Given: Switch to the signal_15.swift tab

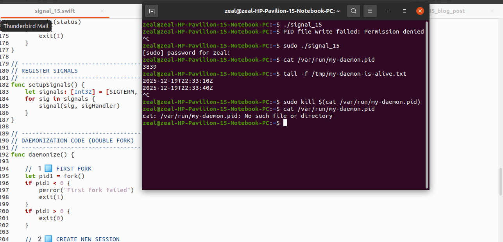Looking at the screenshot, I should coord(55,11).
